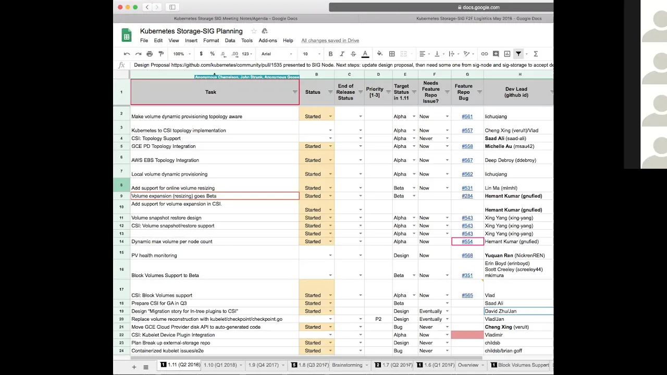Open Google Sheets home via green logo
The image size is (667, 375).
(x=127, y=35)
